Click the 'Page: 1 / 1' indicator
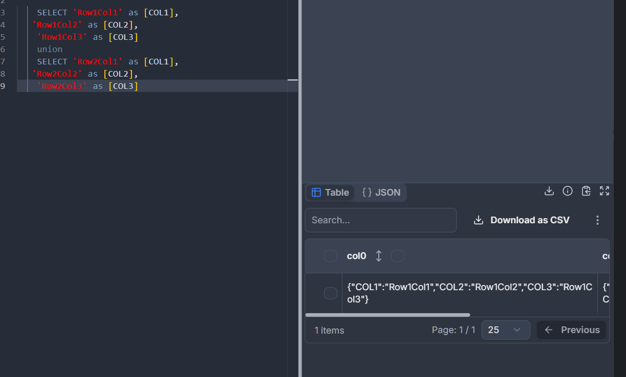The image size is (626, 377). click(454, 330)
